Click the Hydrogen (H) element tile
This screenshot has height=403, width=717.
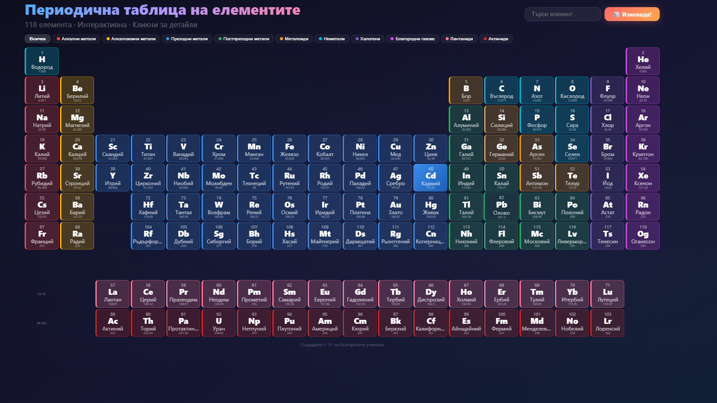[42, 61]
